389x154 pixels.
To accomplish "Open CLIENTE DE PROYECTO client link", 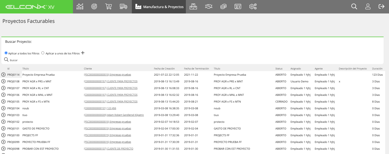I will 109,149.
